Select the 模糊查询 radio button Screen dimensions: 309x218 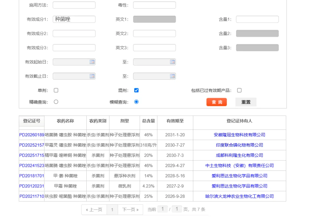click(136, 101)
